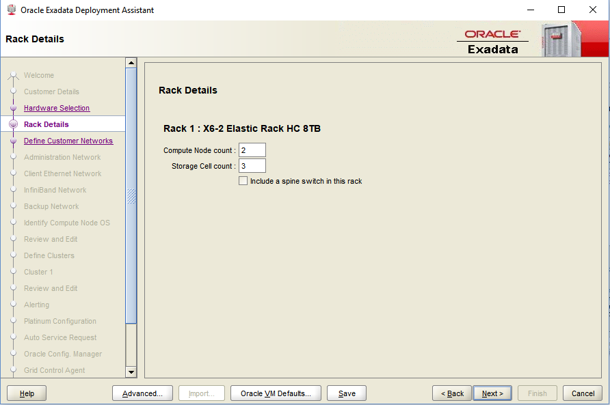This screenshot has height=405, width=610.
Task: Click the Oracle Exadata logo
Action: pos(492,42)
